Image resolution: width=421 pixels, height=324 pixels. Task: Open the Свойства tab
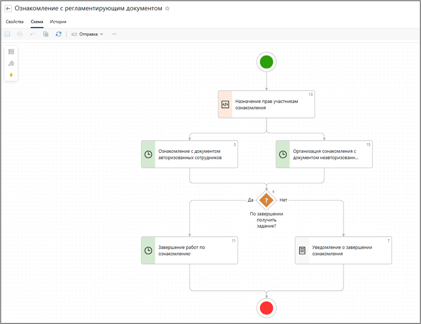pos(14,22)
